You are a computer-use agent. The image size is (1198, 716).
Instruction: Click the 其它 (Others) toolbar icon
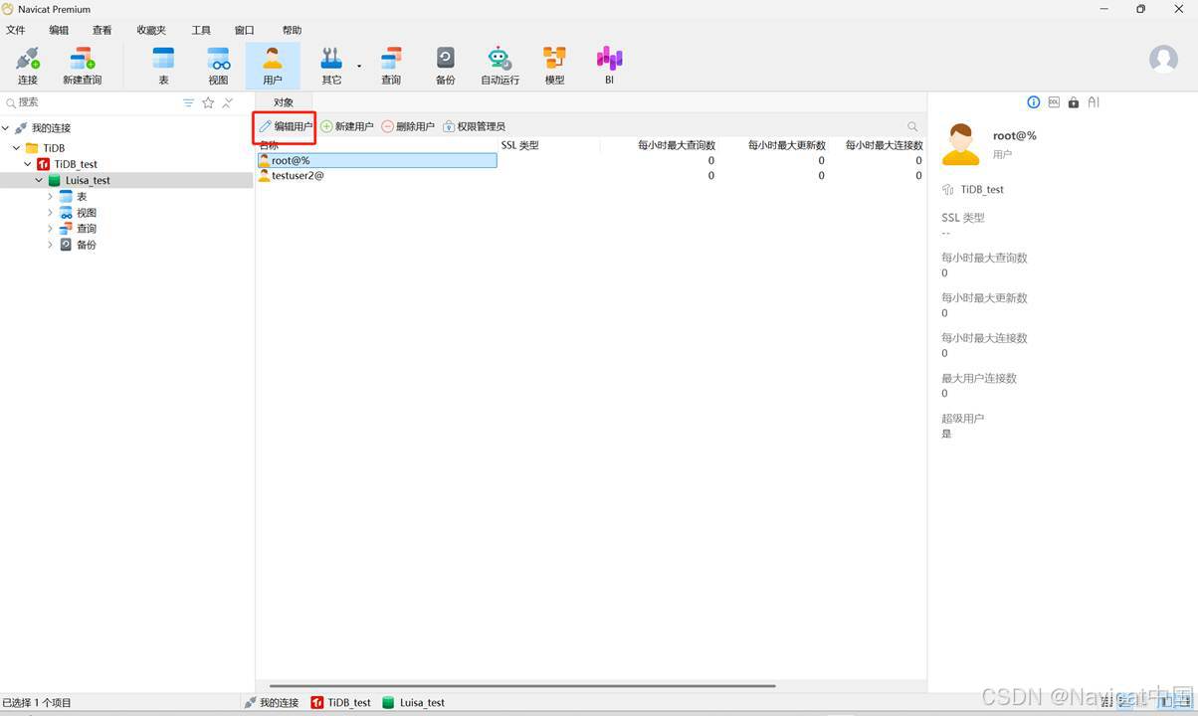[331, 66]
